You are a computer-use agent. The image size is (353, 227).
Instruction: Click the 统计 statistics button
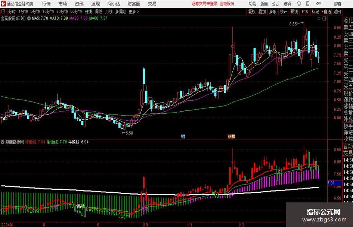tap(283, 12)
